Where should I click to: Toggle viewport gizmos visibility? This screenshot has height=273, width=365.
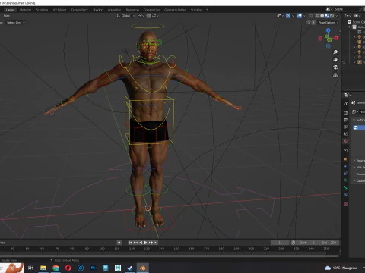[288, 16]
